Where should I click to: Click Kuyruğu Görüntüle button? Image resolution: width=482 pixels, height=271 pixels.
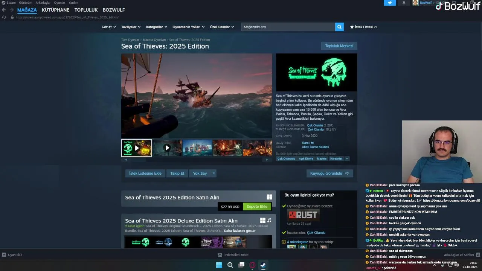click(x=329, y=173)
